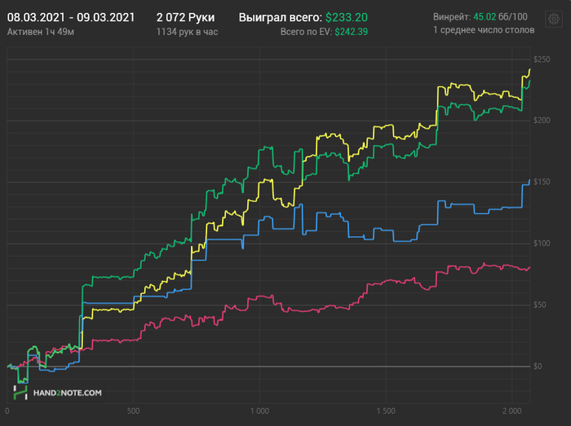Click the total won value $233.20

tap(347, 17)
